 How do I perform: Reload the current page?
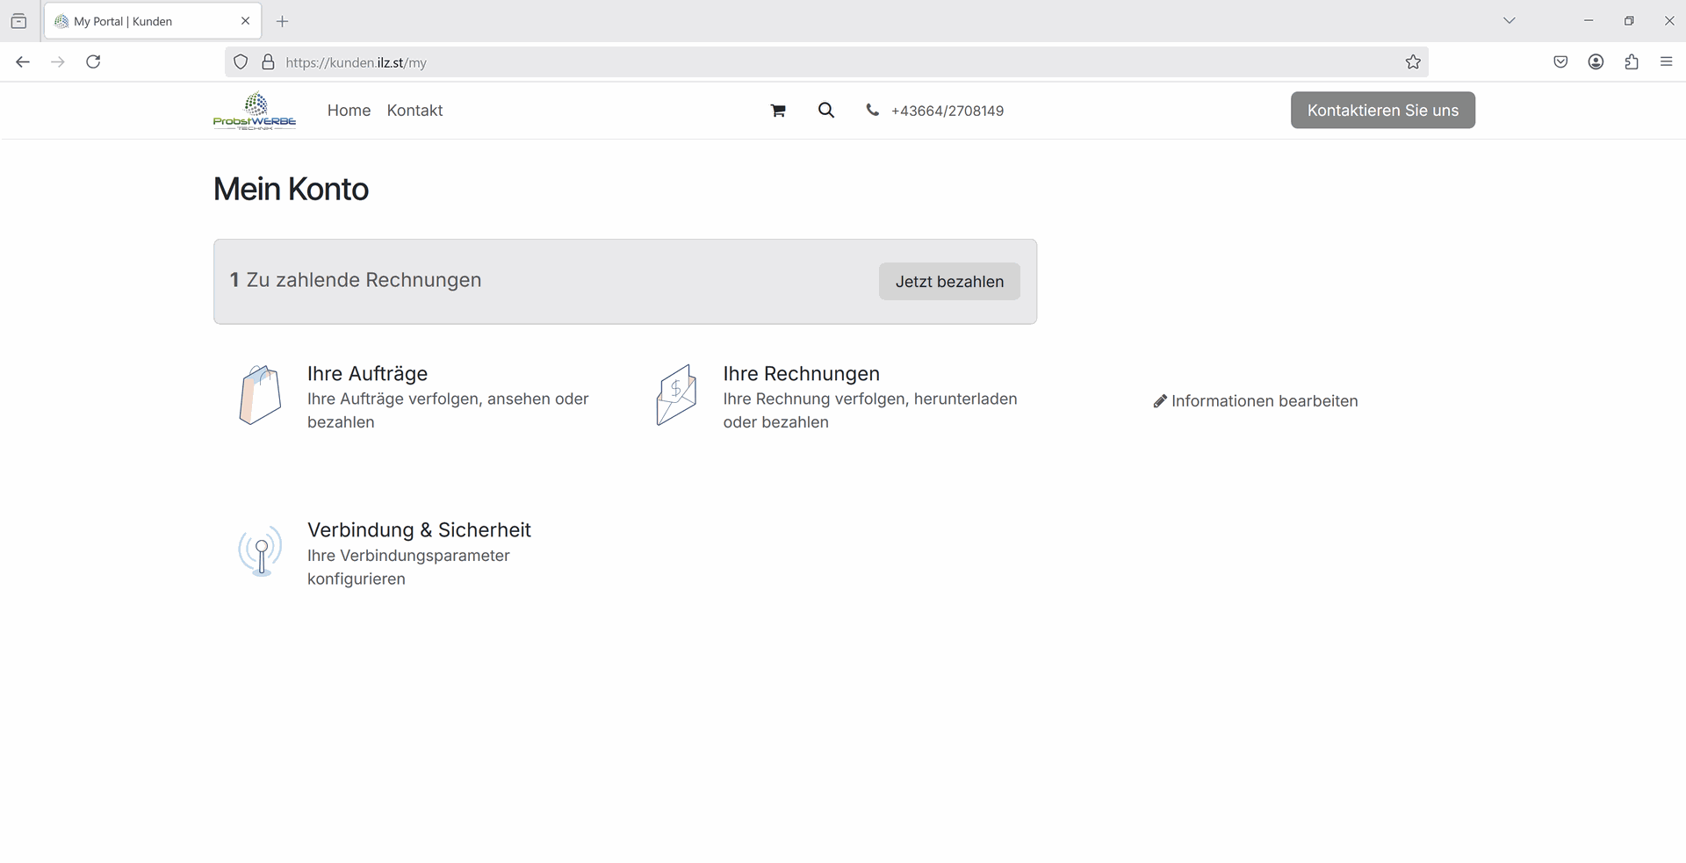click(x=93, y=62)
